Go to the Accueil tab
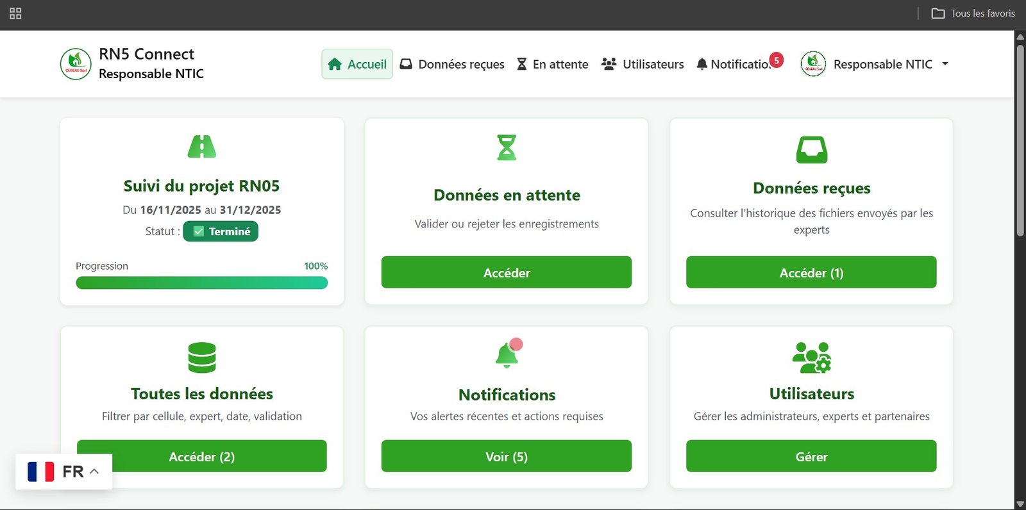The width and height of the screenshot is (1026, 510). [357, 64]
